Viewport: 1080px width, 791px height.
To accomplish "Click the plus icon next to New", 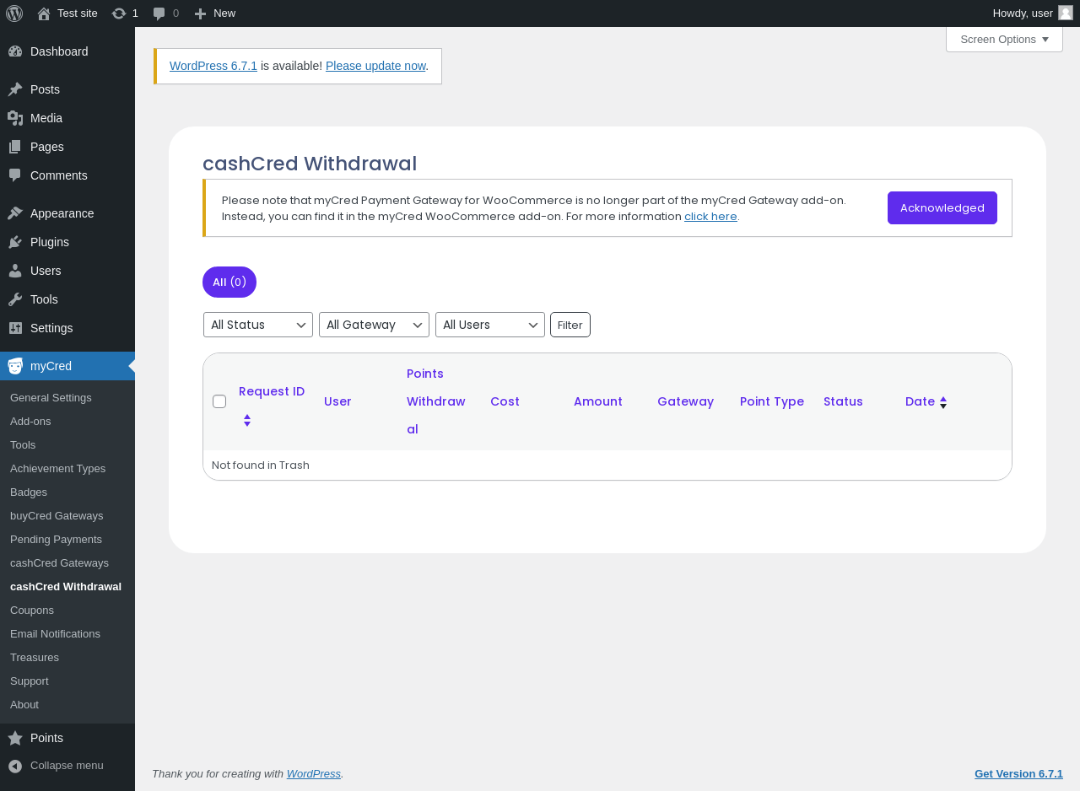I will pos(200,13).
